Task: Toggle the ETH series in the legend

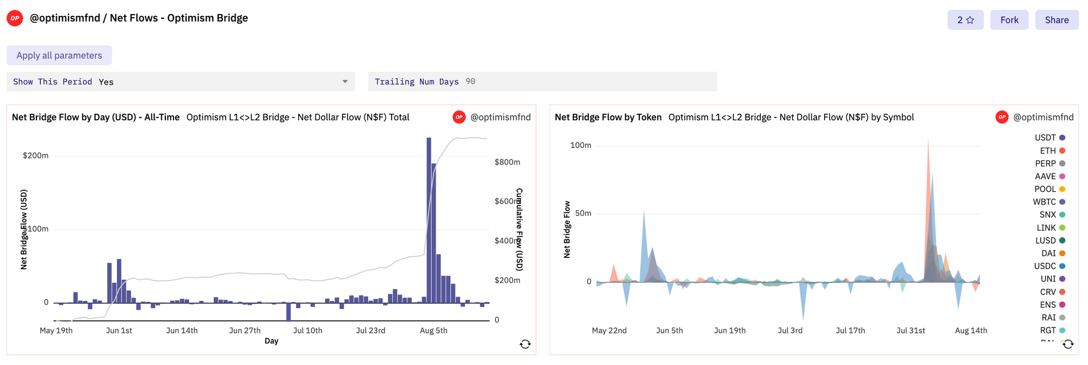Action: coord(1053,151)
